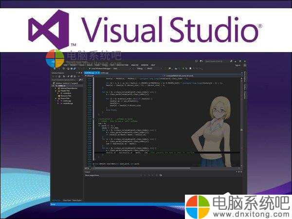Viewport: 292px width, 219px height.
Task: Open the ARCHITECTURE menu
Action: point(122,65)
